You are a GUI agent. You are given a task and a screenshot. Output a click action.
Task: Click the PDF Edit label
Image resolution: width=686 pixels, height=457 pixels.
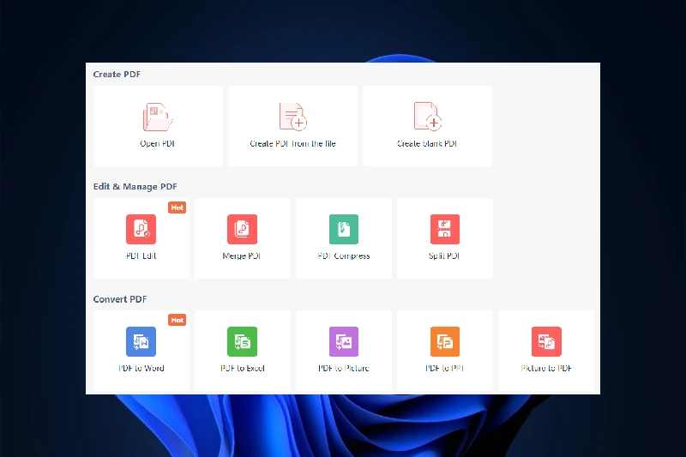(141, 256)
